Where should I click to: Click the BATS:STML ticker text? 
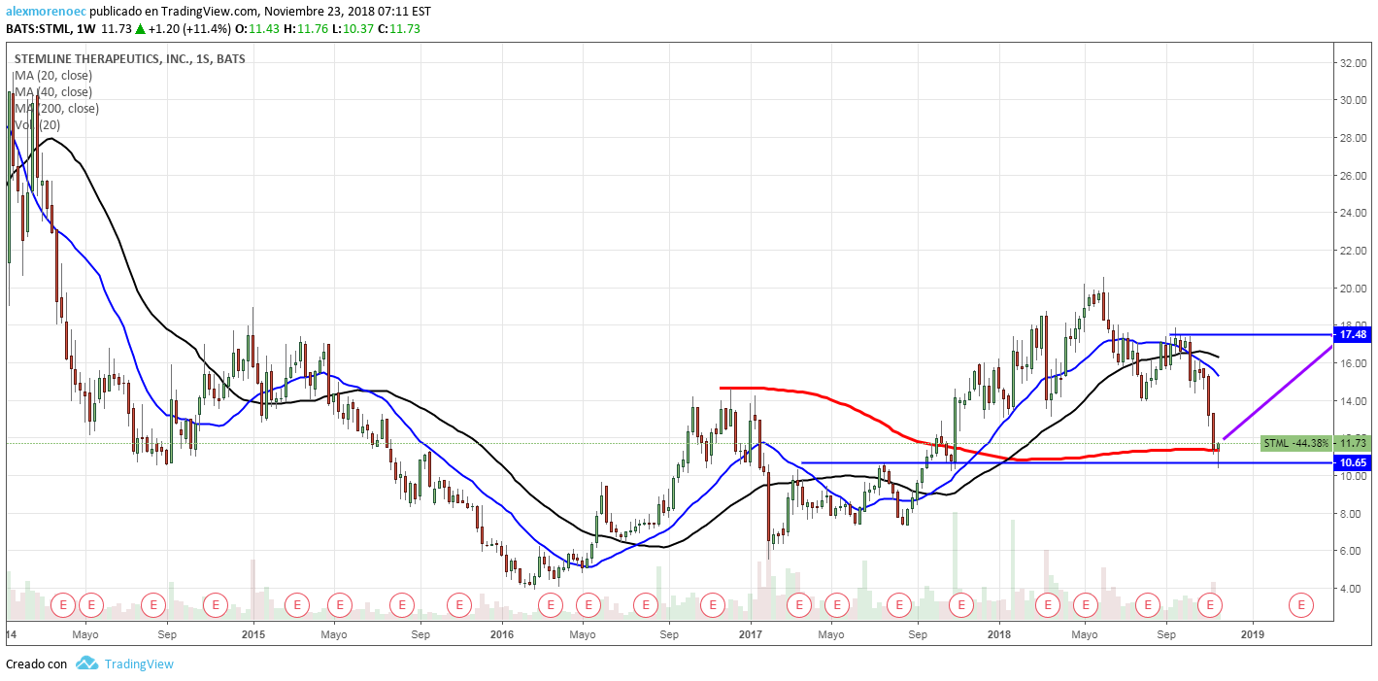pyautogui.click(x=38, y=29)
